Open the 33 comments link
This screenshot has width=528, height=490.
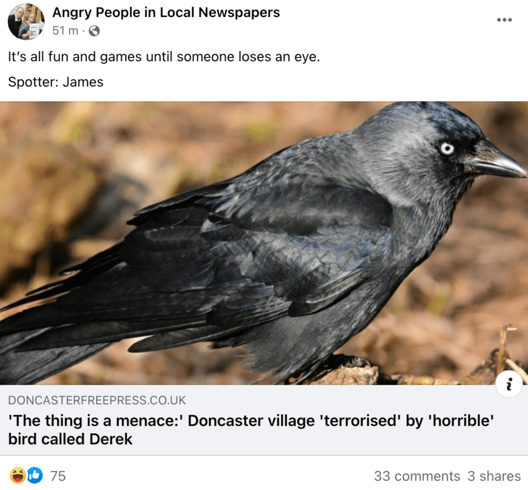(417, 476)
